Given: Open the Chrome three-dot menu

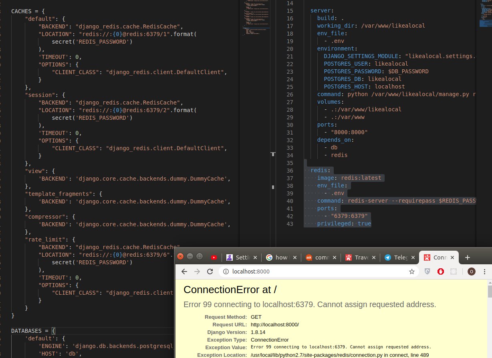Looking at the screenshot, I should tap(485, 272).
